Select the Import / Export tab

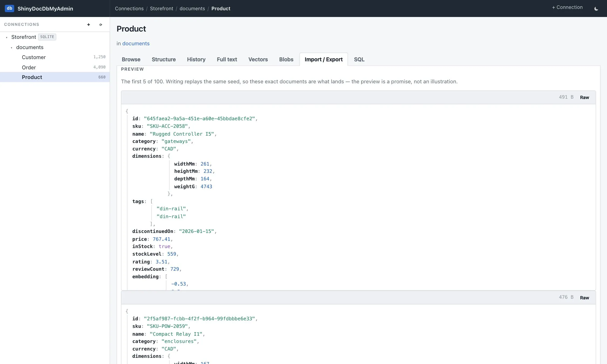point(323,59)
